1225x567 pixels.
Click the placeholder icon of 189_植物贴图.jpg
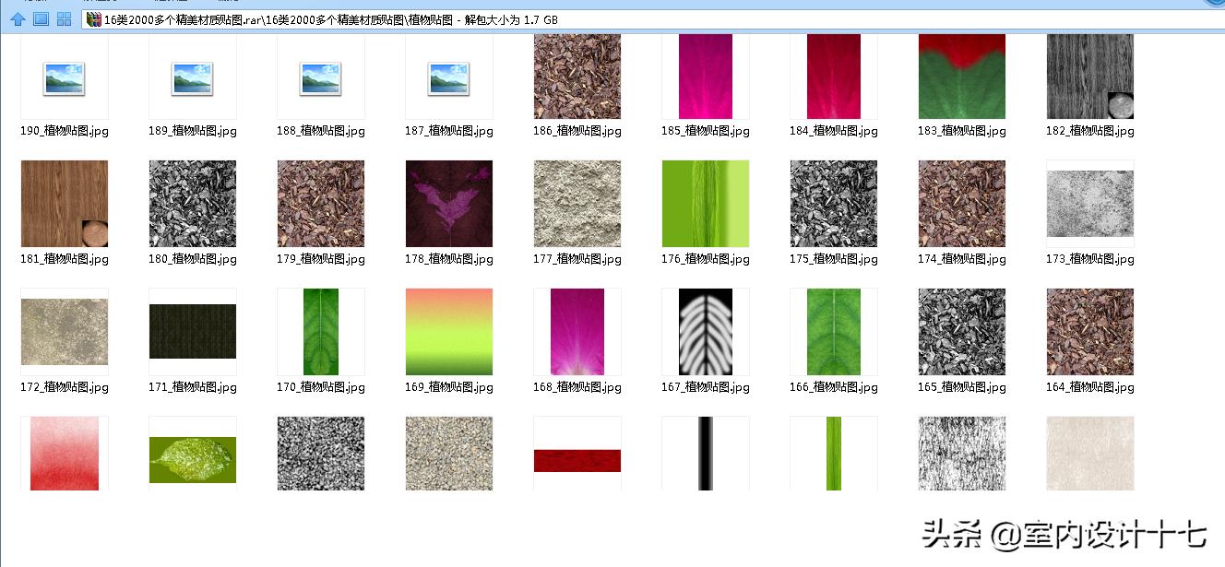pyautogui.click(x=192, y=77)
